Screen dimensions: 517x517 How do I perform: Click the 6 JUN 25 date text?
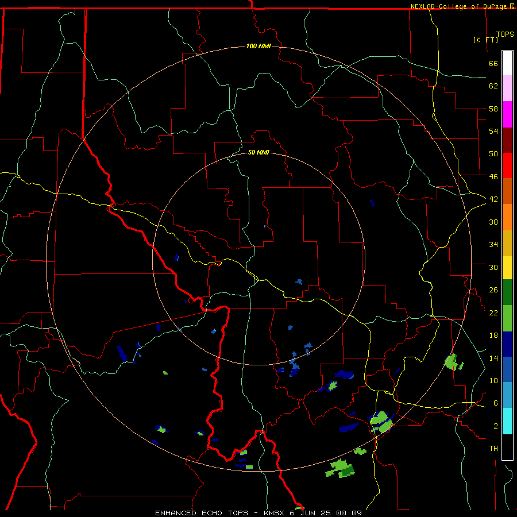coord(311,513)
